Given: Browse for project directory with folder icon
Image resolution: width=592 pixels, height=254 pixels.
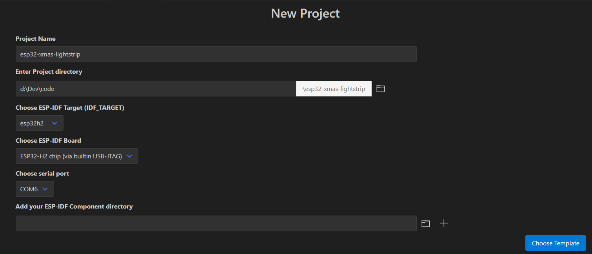Looking at the screenshot, I should 380,89.
